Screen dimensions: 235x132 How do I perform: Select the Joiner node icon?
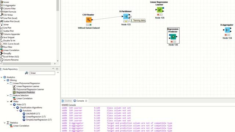[x=1, y=25]
